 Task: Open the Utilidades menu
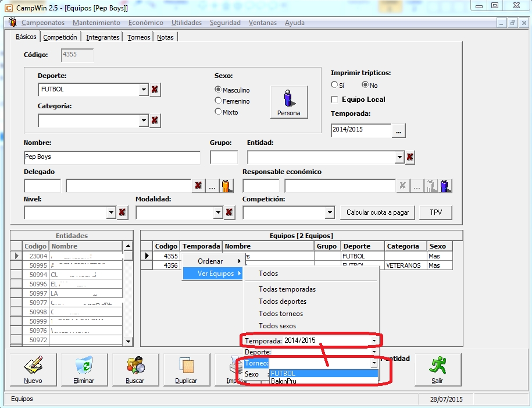pyautogui.click(x=187, y=23)
